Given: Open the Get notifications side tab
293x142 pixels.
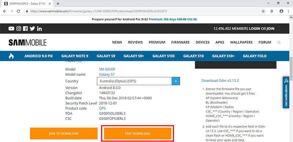Looking at the screenshot, I should point(286,92).
